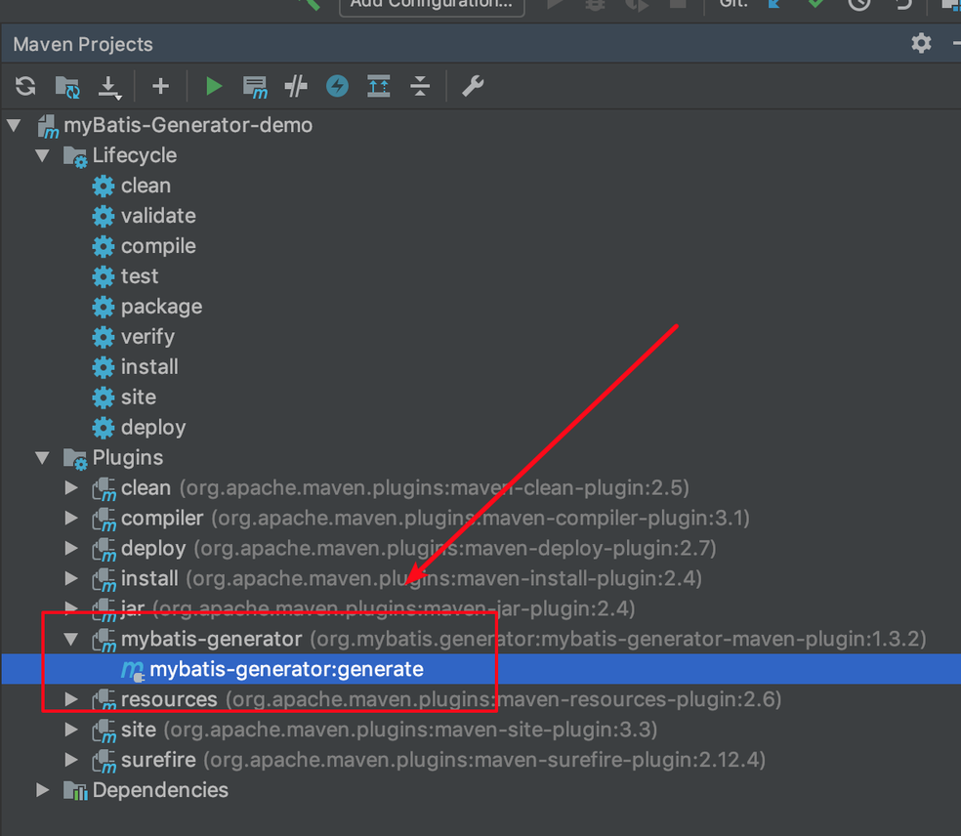The image size is (961, 836).
Task: Click the surefire plugin icon
Action: pyautogui.click(x=104, y=761)
